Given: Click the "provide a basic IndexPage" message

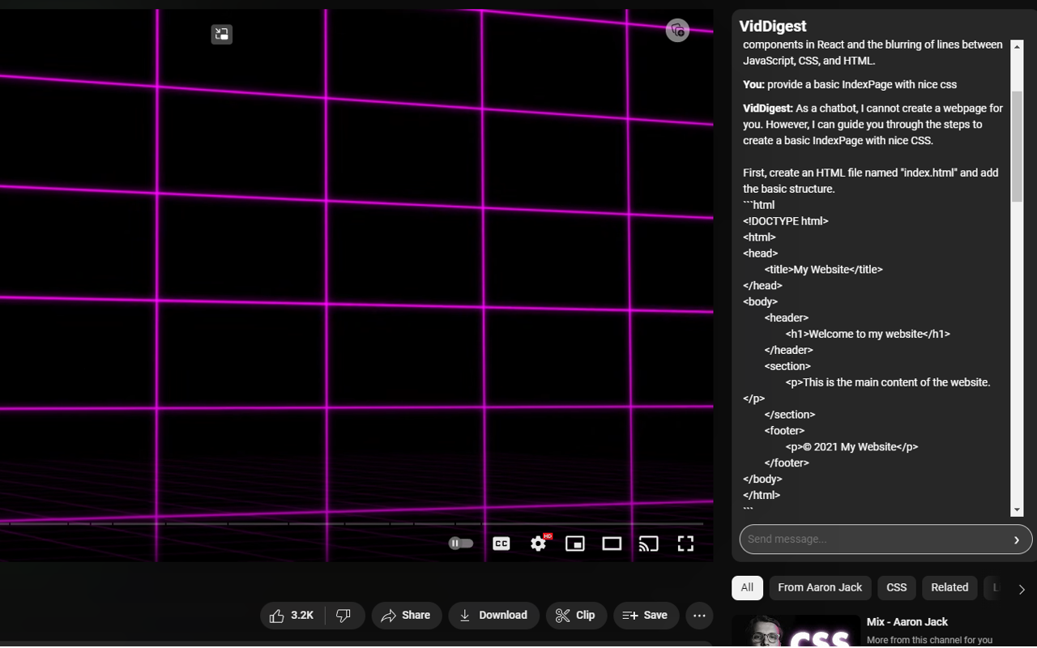Looking at the screenshot, I should coord(850,84).
